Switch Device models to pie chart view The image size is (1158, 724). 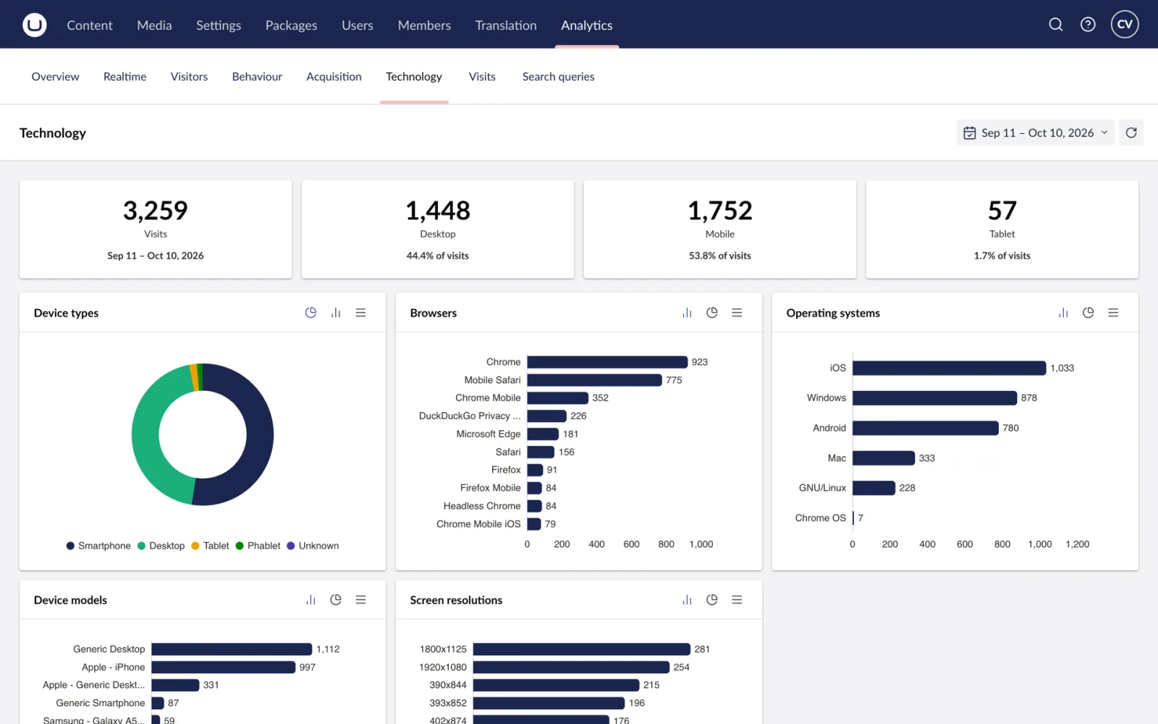coord(336,600)
